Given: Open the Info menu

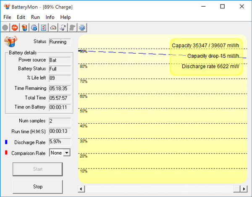Looking at the screenshot, I should [50, 17].
